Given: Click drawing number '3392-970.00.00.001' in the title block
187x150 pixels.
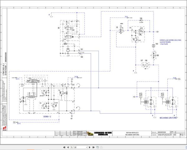Looking at the screenshot, I should click(165, 135).
